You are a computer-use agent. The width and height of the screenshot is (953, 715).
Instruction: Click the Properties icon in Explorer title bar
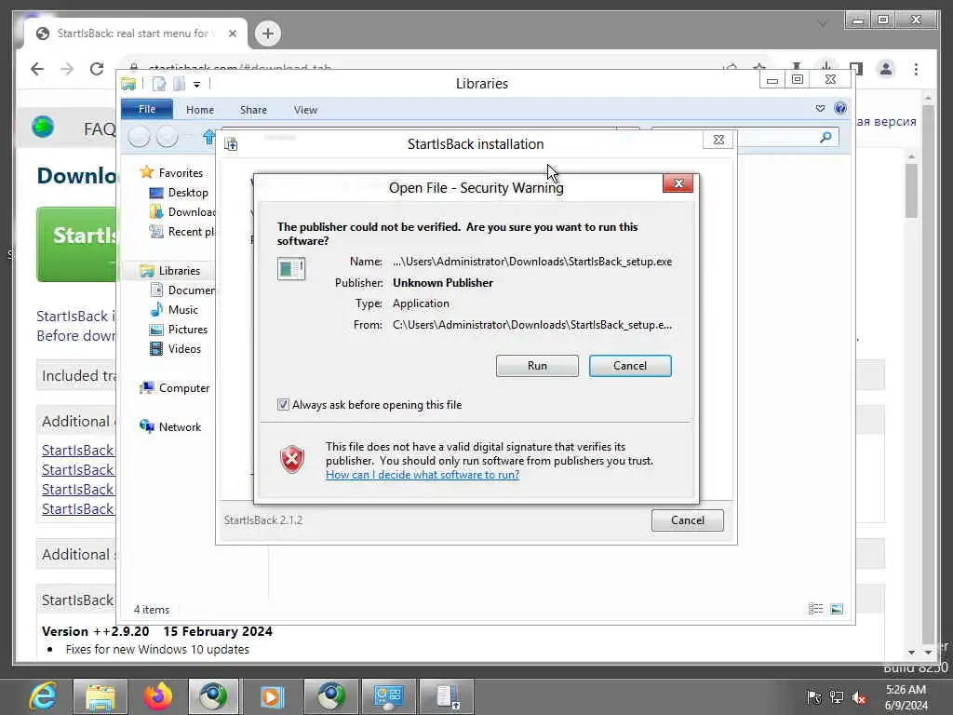click(x=159, y=84)
